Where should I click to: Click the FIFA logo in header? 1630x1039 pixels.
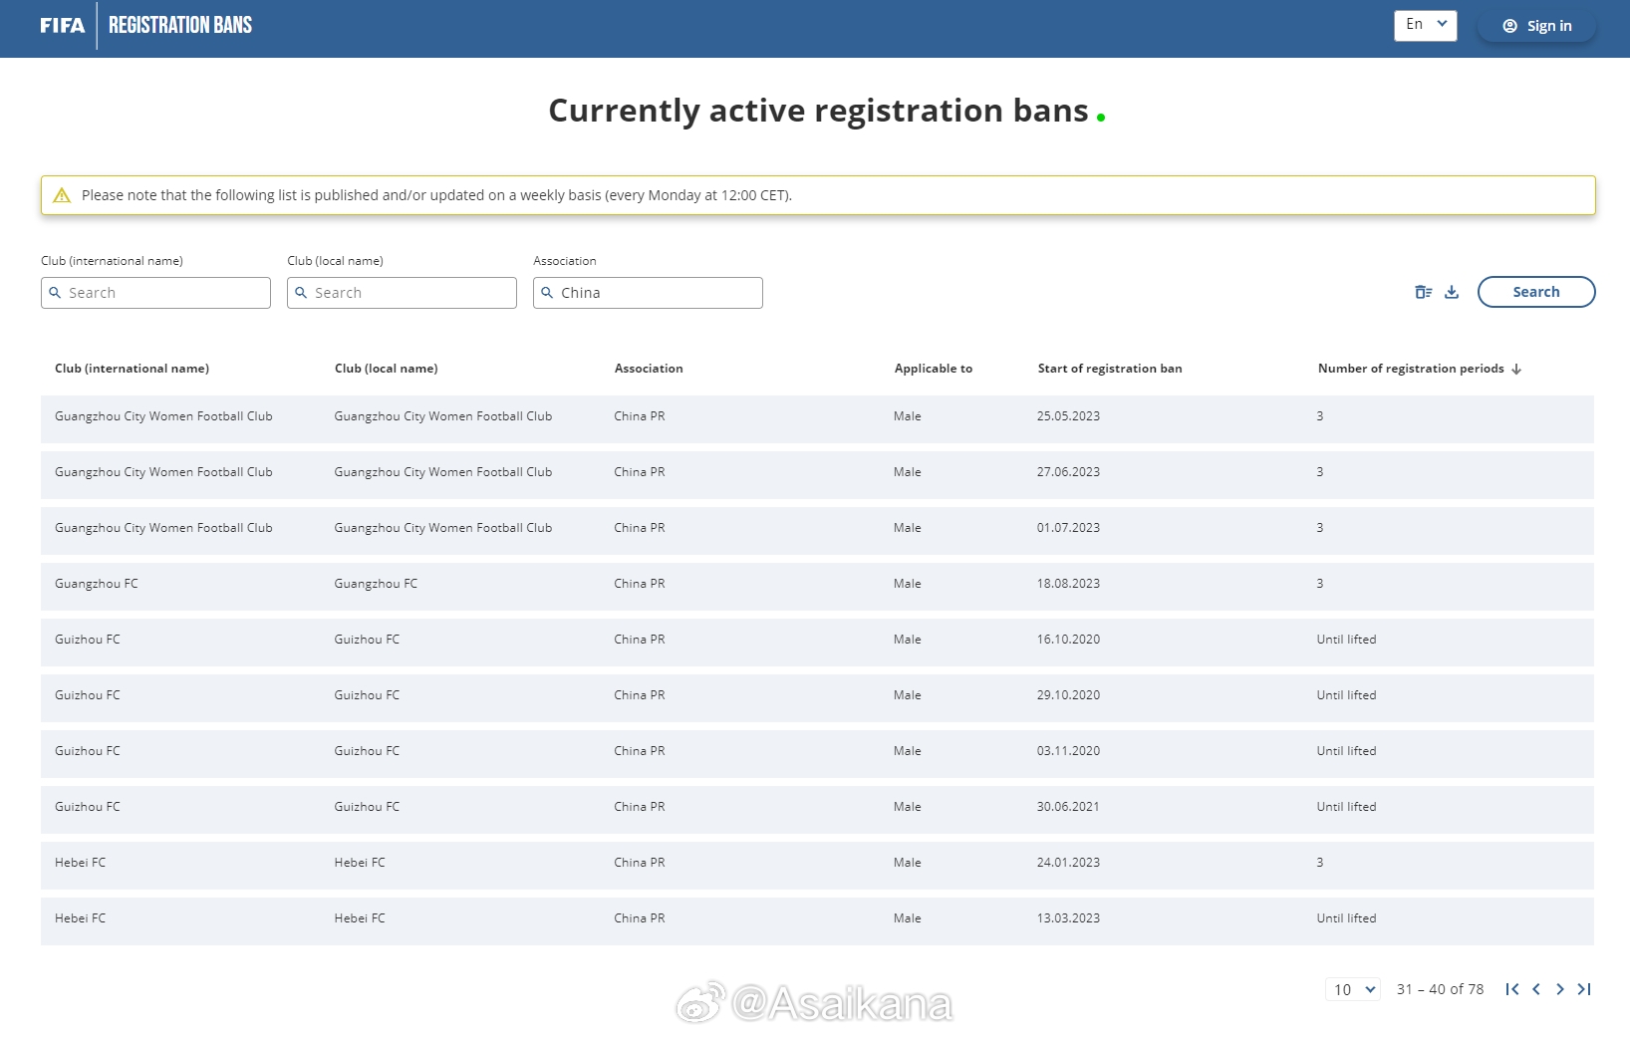pos(62,26)
